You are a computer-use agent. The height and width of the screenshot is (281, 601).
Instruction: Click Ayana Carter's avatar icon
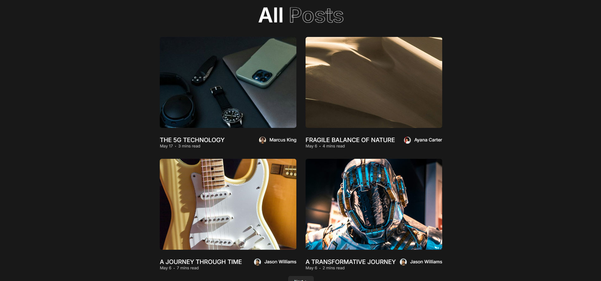[x=407, y=140]
